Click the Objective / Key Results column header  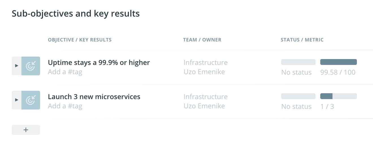tap(80, 40)
